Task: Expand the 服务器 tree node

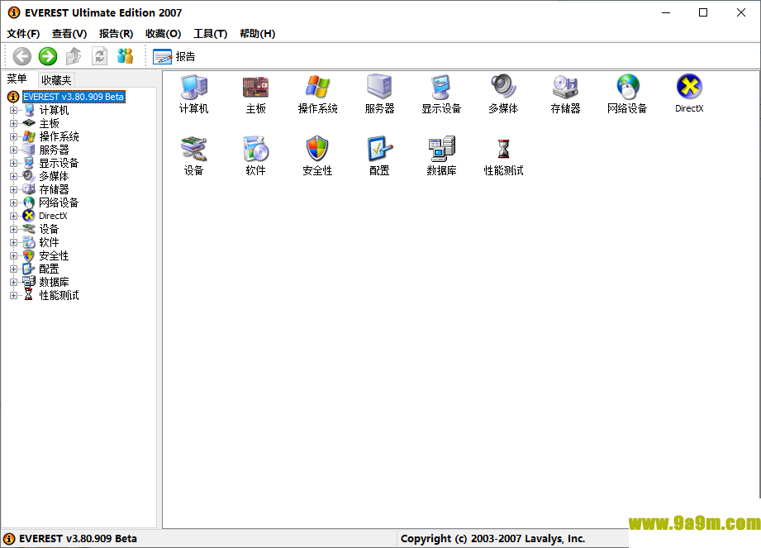Action: point(13,150)
